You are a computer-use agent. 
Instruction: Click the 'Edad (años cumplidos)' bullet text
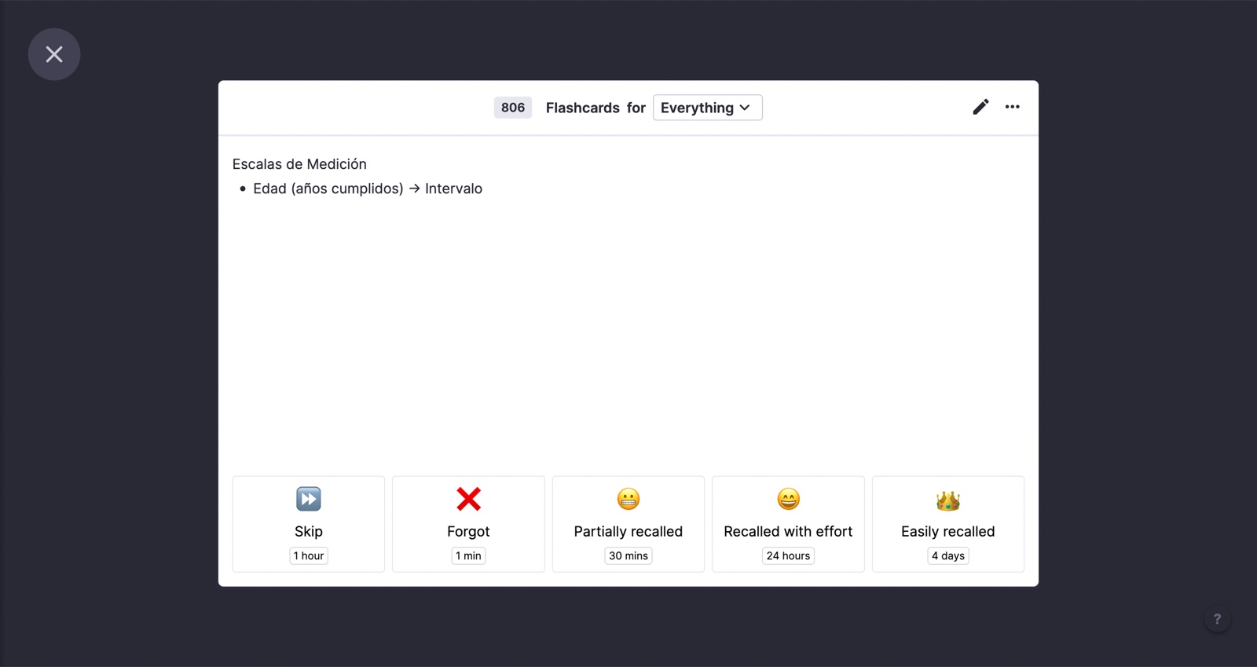[328, 189]
